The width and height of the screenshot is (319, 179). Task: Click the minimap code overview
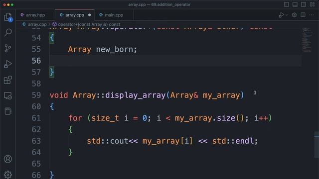pyautogui.click(x=307, y=40)
